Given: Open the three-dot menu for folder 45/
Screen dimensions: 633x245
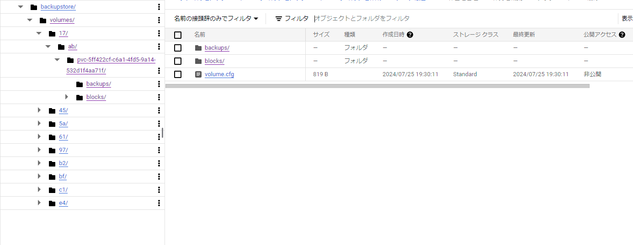Looking at the screenshot, I should 159,110.
